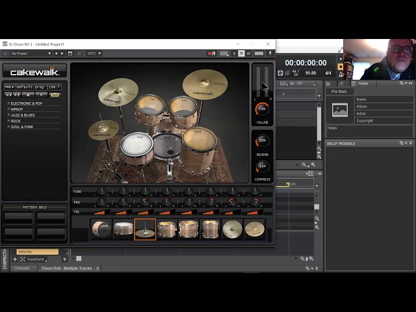The image size is (416, 312).
Task: Open the VST2 dropdown menu
Action: click(94, 53)
